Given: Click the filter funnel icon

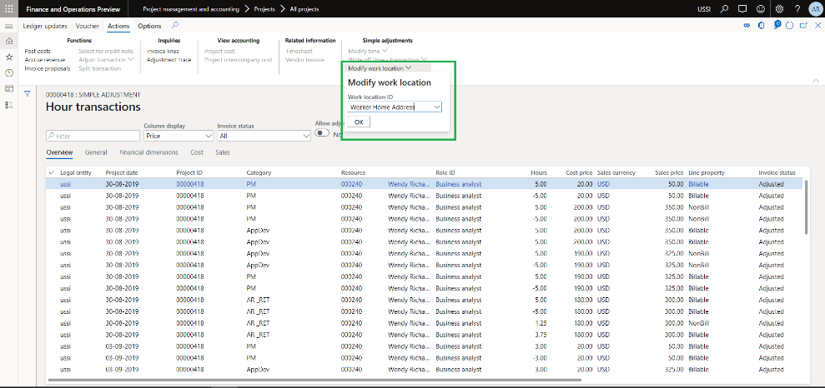Looking at the screenshot, I should [x=28, y=94].
